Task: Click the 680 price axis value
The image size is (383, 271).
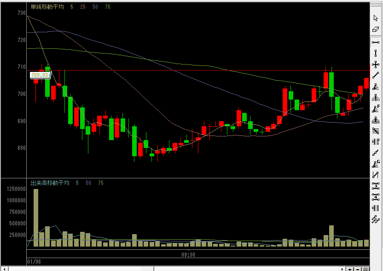Action: pyautogui.click(x=22, y=148)
